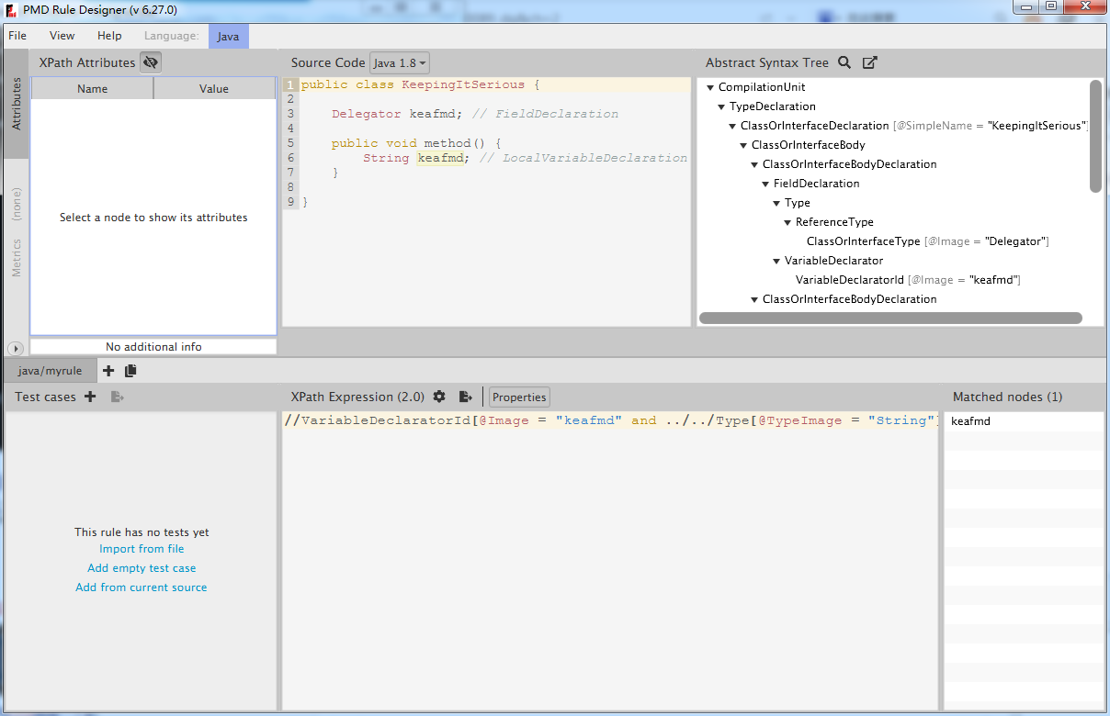
Task: Click the public void method() line
Action: [x=416, y=143]
